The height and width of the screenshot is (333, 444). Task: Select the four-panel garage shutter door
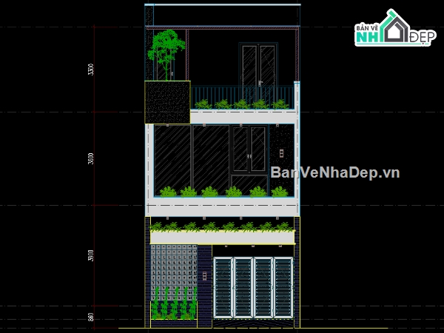pos(253,287)
